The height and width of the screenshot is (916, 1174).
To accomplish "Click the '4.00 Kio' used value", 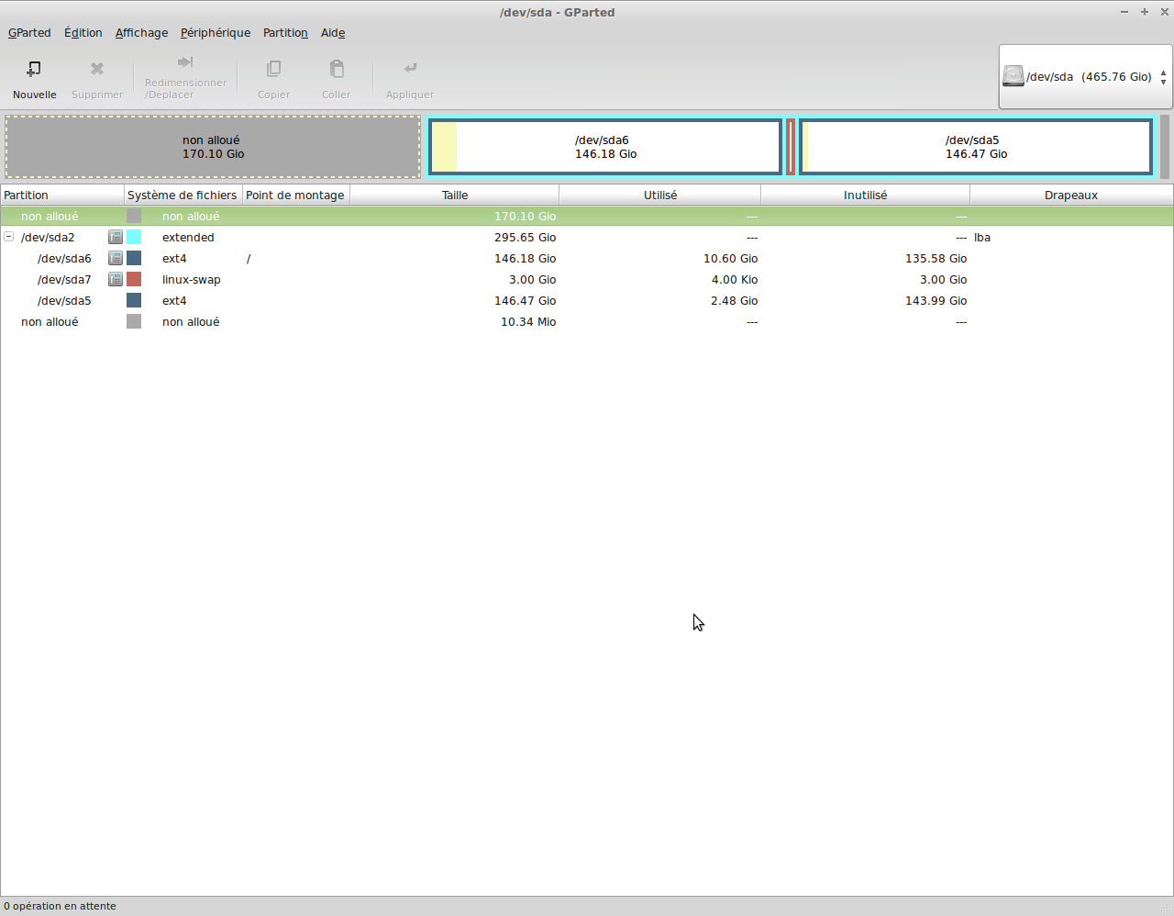I will (x=734, y=279).
